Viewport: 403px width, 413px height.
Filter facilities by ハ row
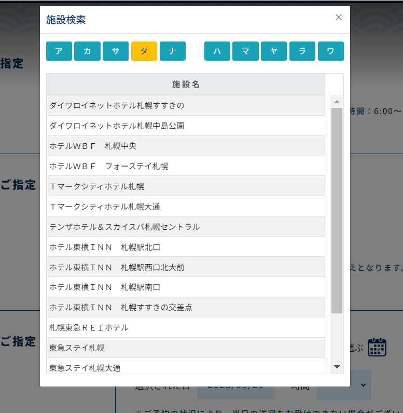click(x=217, y=51)
